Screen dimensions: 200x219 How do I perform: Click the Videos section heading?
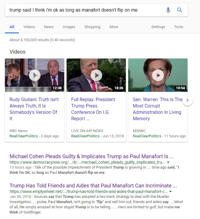(18, 52)
